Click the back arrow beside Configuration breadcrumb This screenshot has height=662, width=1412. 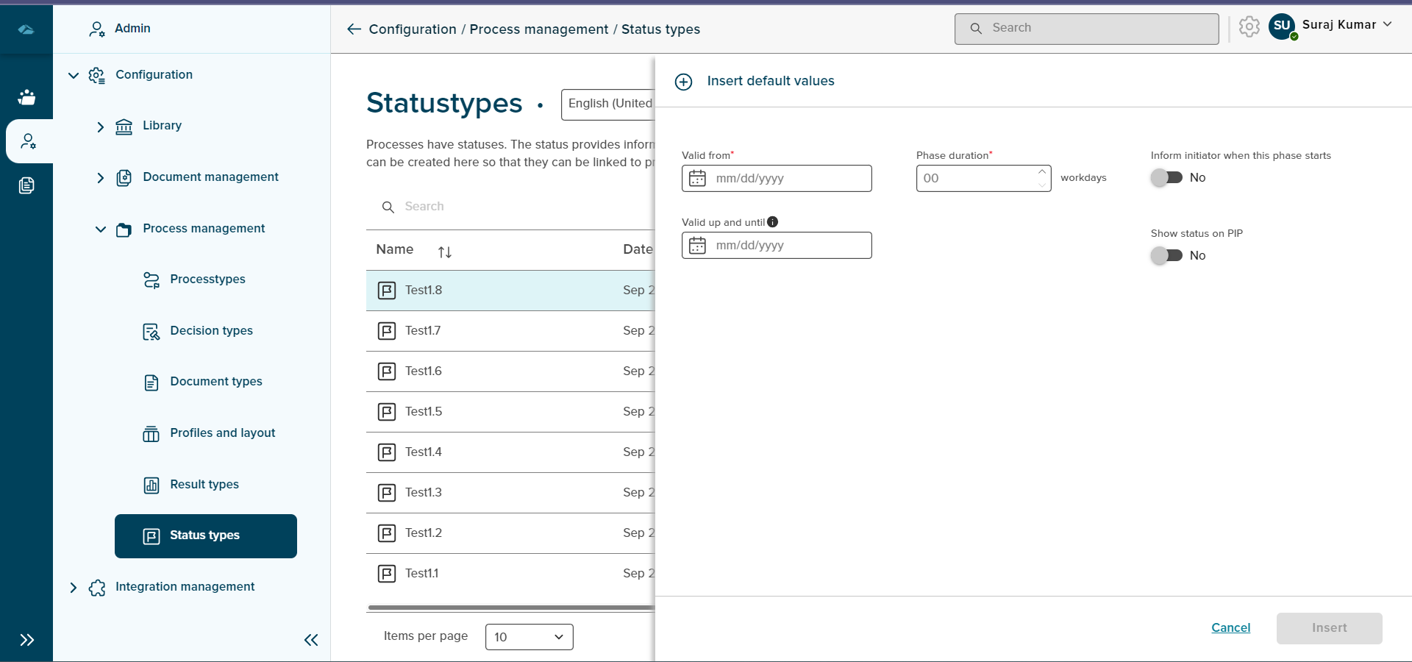pyautogui.click(x=354, y=29)
